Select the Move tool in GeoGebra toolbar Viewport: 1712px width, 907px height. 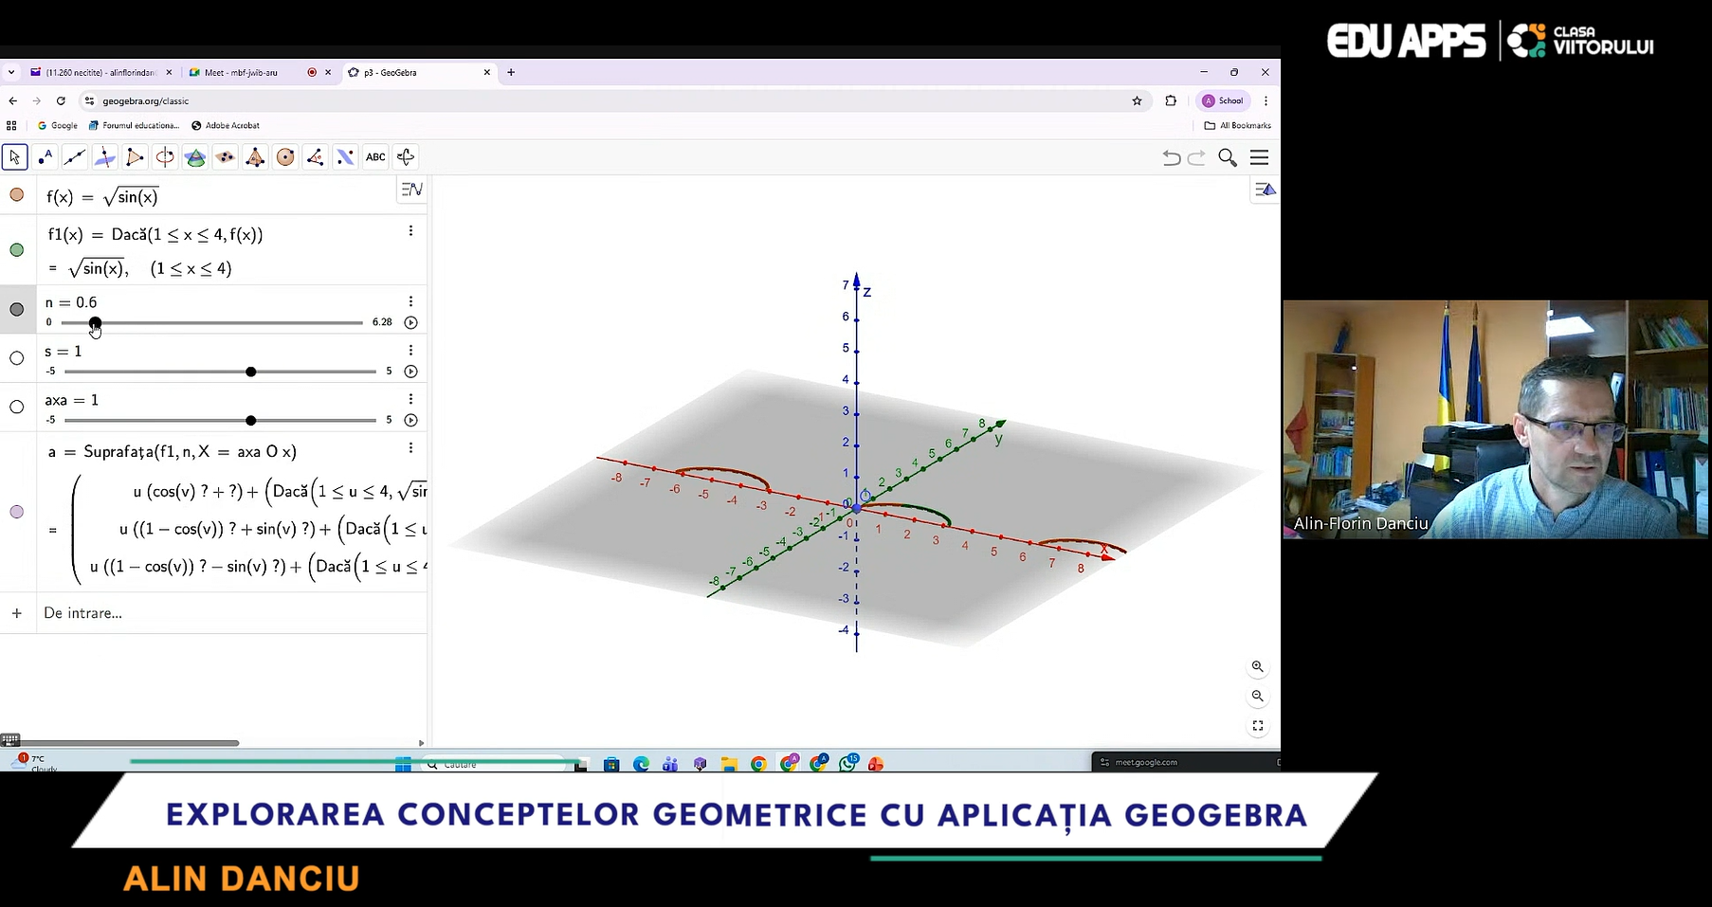[x=15, y=157]
